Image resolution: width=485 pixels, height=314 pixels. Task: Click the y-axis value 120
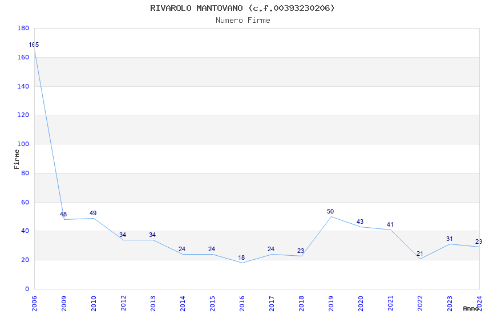click(x=23, y=115)
